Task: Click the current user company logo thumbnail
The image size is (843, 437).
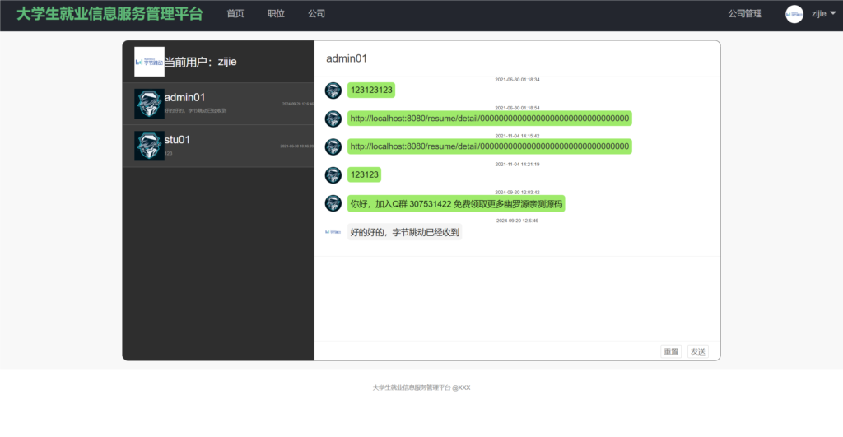Action: tap(149, 62)
